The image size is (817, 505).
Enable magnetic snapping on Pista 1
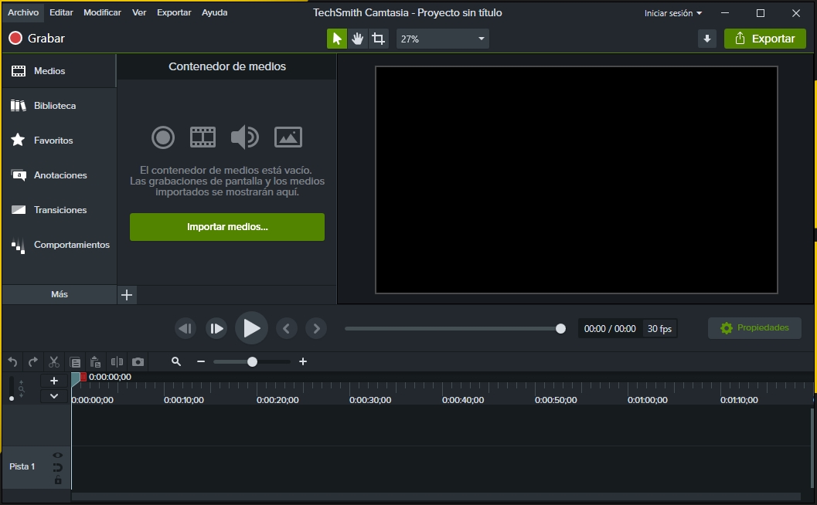(56, 467)
